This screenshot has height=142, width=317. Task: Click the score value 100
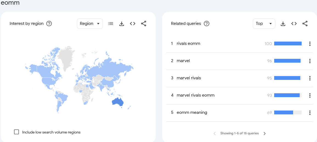click(x=268, y=44)
